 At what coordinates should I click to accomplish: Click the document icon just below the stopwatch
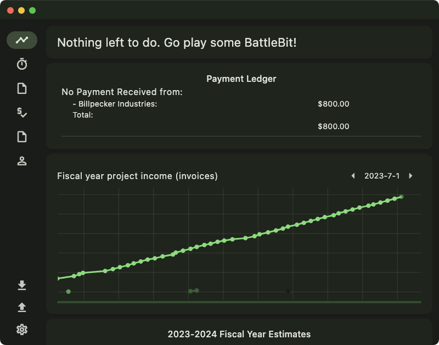(22, 88)
